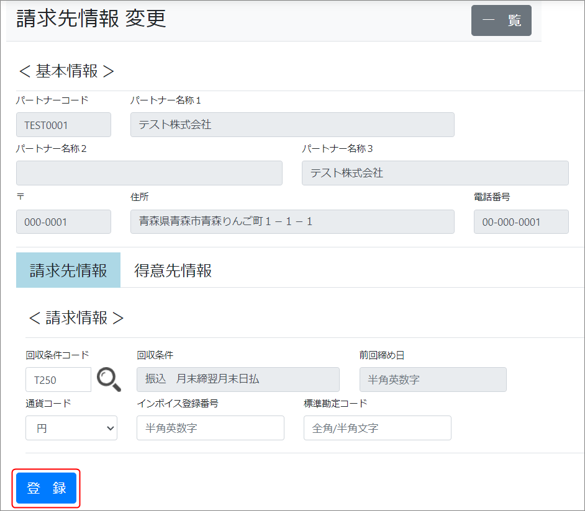Click the 電話番号 field 00-000-0001
The image size is (585, 511).
pyautogui.click(x=520, y=221)
